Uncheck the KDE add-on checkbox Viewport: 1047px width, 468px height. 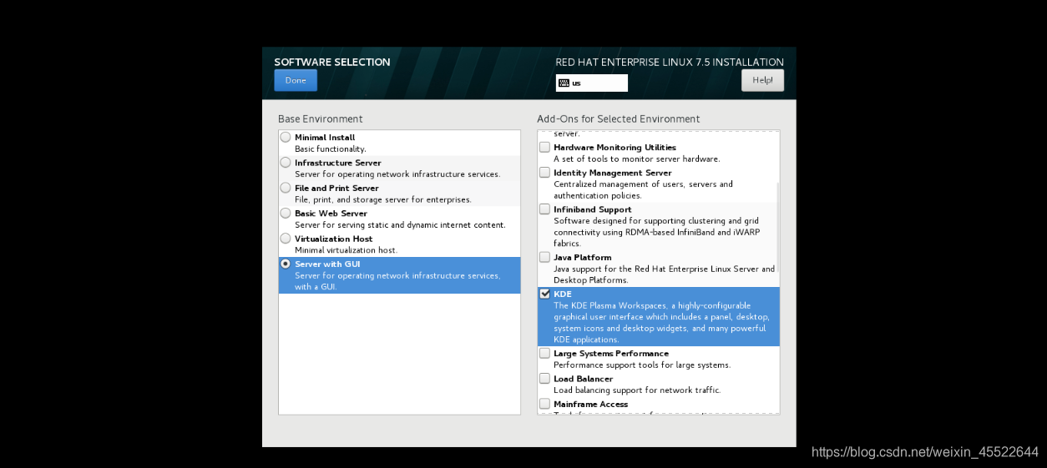point(545,294)
